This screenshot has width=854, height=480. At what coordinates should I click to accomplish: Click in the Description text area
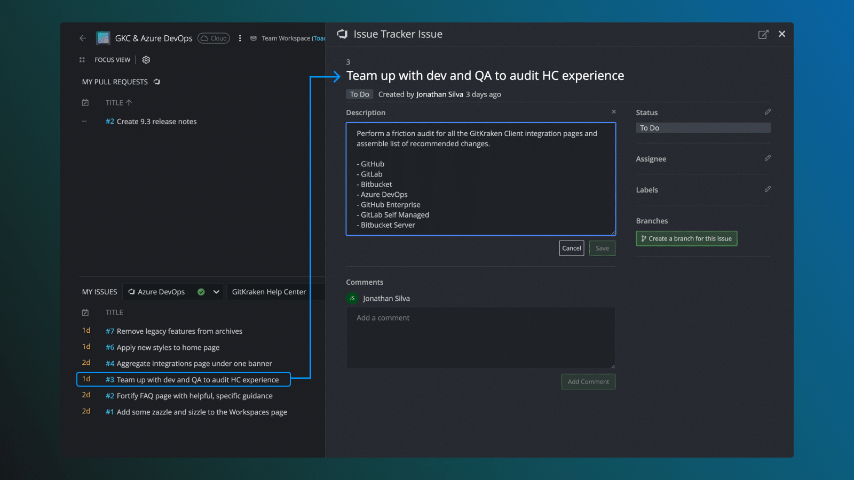(481, 179)
